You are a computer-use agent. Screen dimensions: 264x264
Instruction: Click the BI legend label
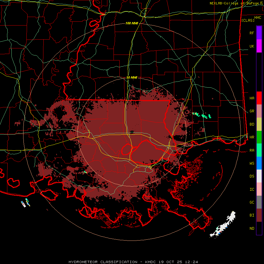pos(252,215)
